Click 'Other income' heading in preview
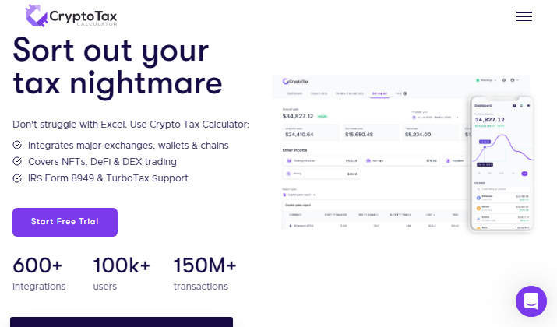This screenshot has height=327, width=557. [294, 150]
